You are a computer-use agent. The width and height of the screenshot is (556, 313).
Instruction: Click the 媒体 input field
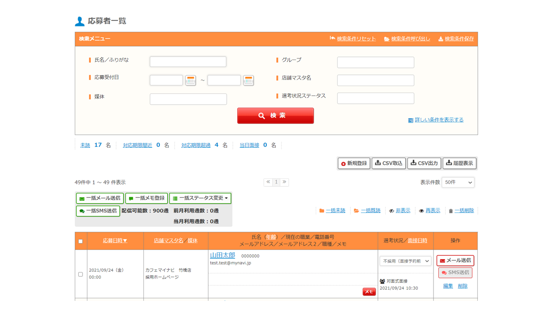[x=188, y=99]
